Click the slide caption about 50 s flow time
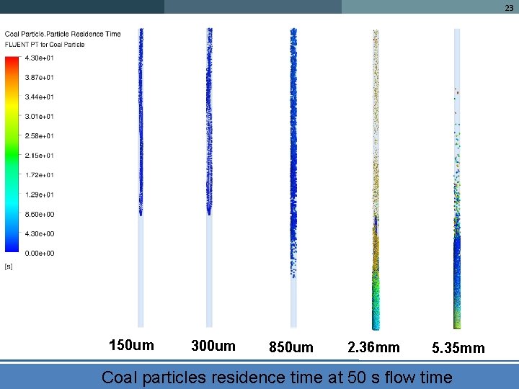Viewport: 519px width, 389px height. click(x=277, y=377)
